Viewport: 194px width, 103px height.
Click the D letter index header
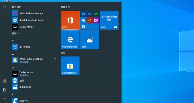point(13,68)
